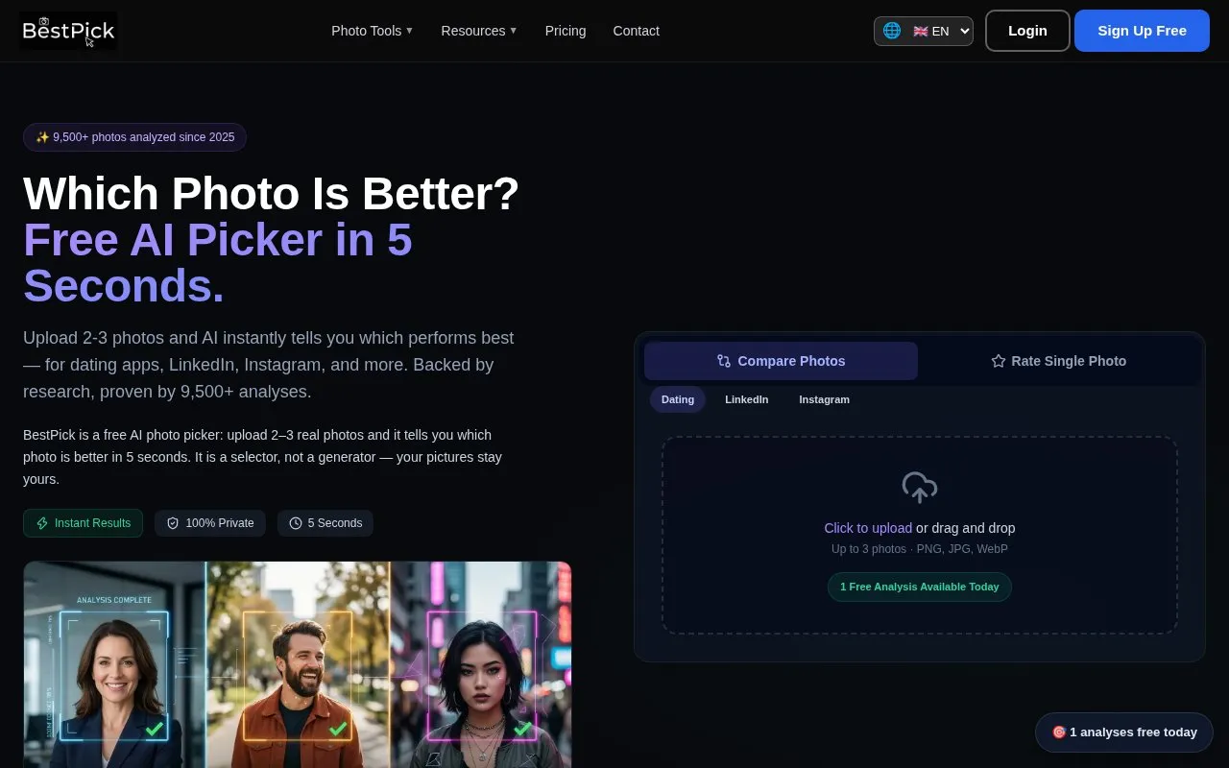
Task: Click the compare icon on Compare Photos
Action: (724, 361)
